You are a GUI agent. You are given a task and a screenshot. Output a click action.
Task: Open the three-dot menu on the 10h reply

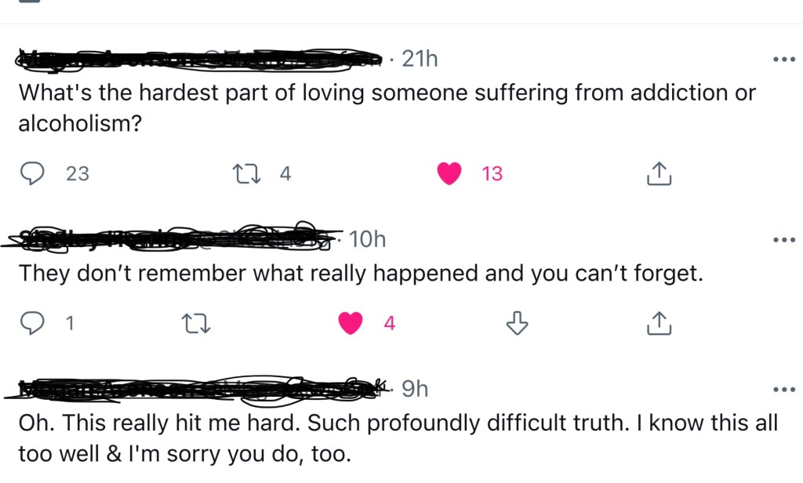click(783, 240)
